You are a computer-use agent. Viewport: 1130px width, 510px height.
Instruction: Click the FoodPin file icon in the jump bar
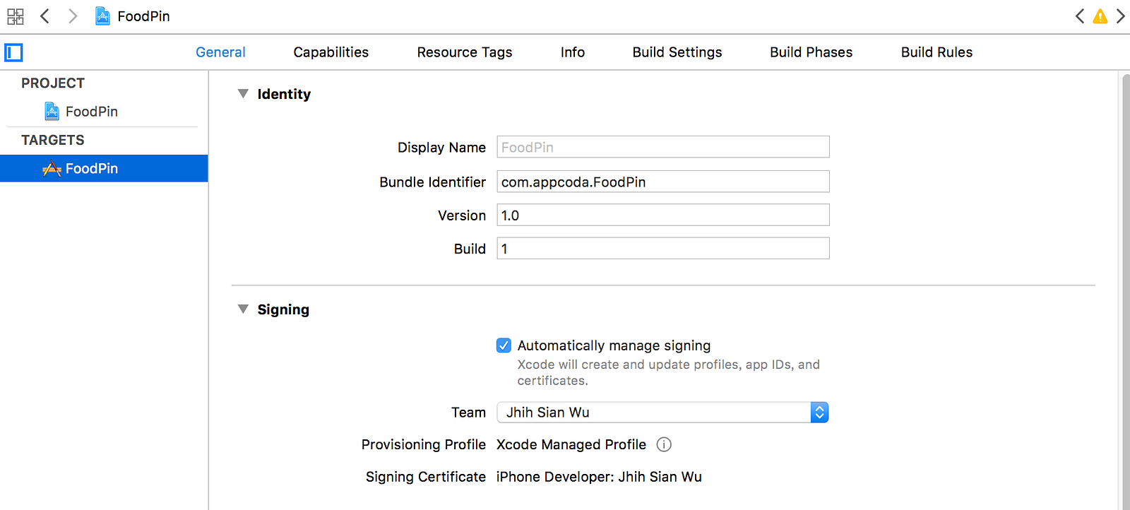point(102,16)
